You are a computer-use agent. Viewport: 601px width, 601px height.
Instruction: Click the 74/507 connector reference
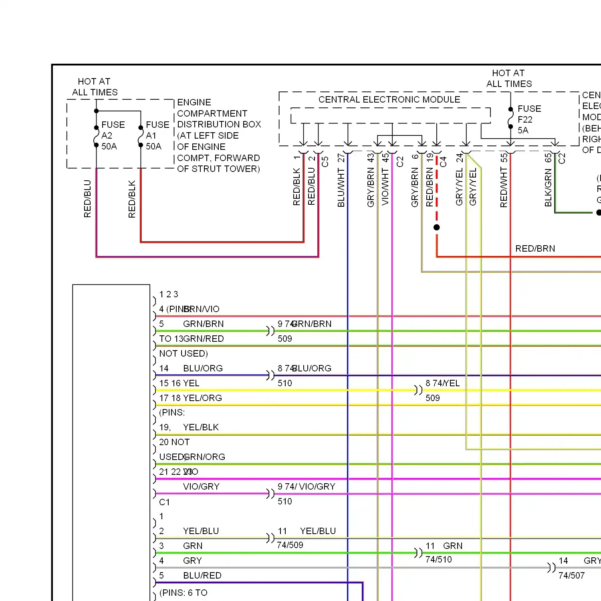click(x=571, y=575)
